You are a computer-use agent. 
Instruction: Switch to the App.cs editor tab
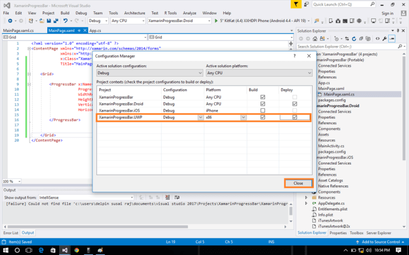pyautogui.click(x=95, y=30)
